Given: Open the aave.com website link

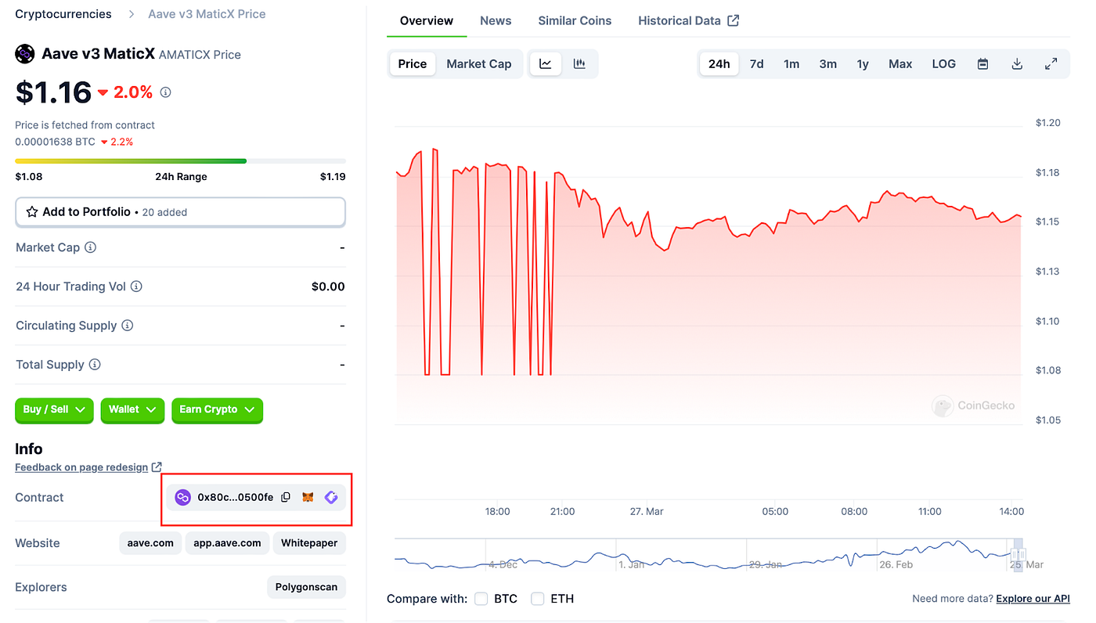Looking at the screenshot, I should point(150,542).
